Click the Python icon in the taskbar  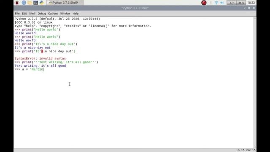(41, 3)
